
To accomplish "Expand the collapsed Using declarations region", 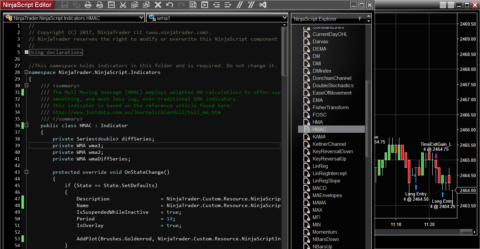I will click(26, 52).
